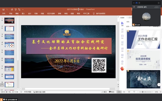Click the lightbulb Tell Me icon
This screenshot has height=101, width=162.
click(94, 13)
